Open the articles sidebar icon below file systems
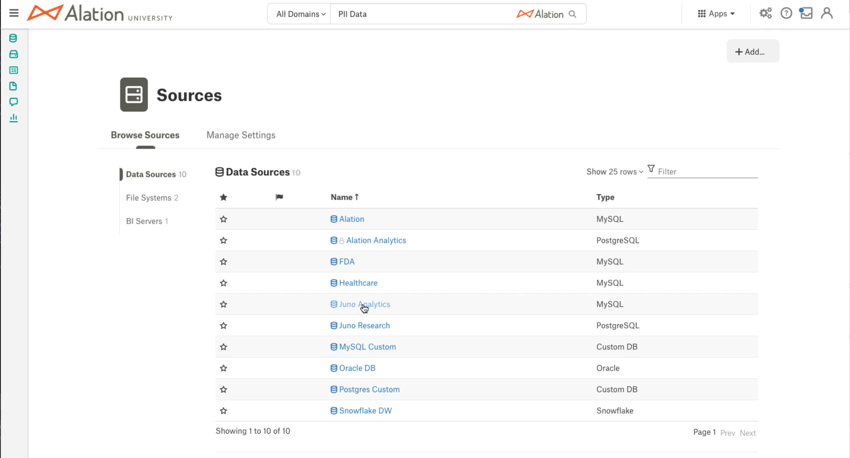The image size is (850, 458). point(13,70)
